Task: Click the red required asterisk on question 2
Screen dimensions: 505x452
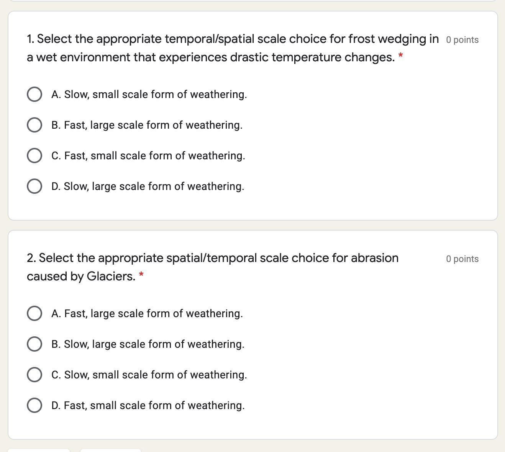Action: [141, 275]
